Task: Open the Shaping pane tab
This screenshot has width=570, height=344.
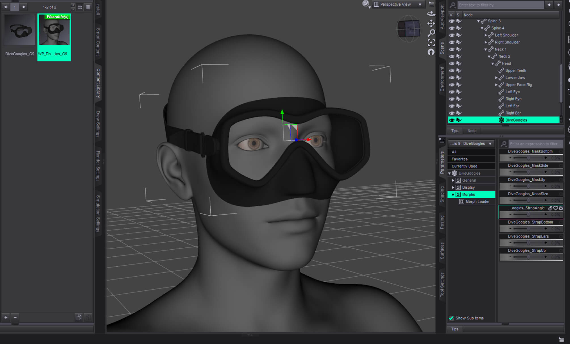Action: point(442,194)
